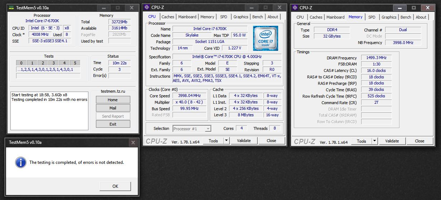
Task: Open Graphics tab in CPU-Z CPU window
Action: [x=241, y=17]
